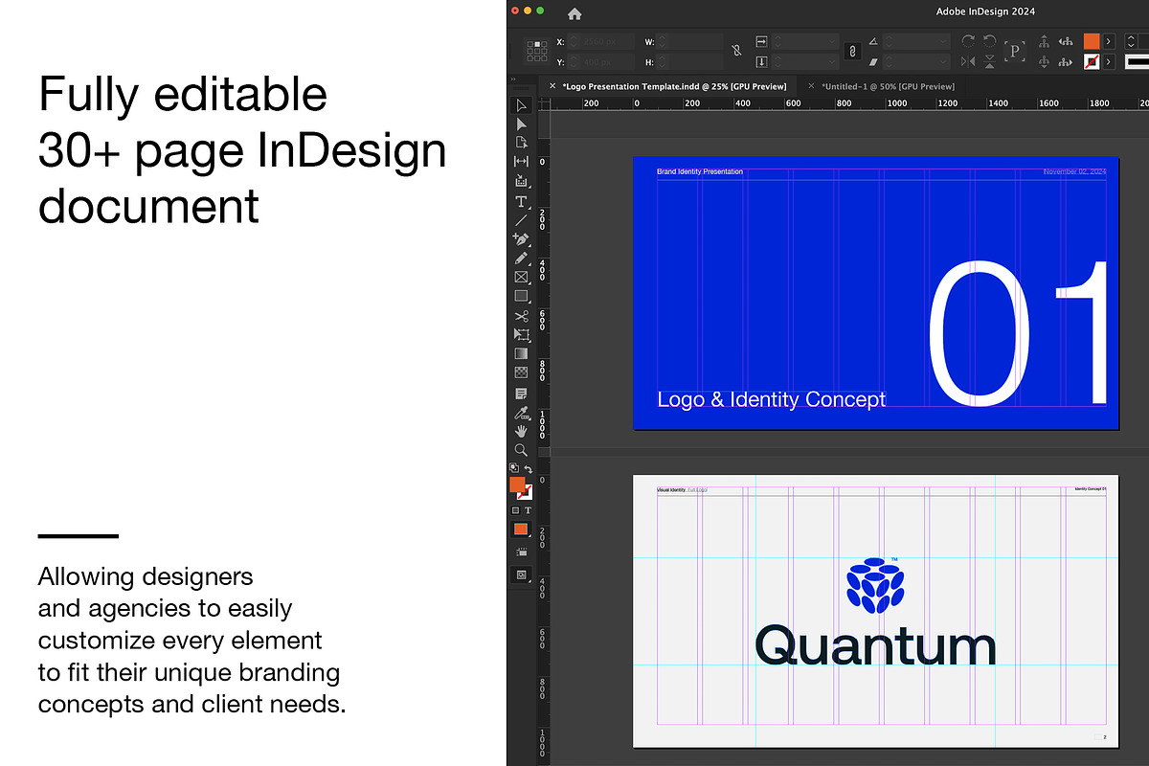The width and height of the screenshot is (1149, 766).
Task: Select the Note tool
Action: point(521,394)
